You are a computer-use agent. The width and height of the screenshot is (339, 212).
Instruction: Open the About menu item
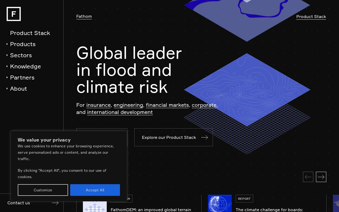[x=19, y=89]
